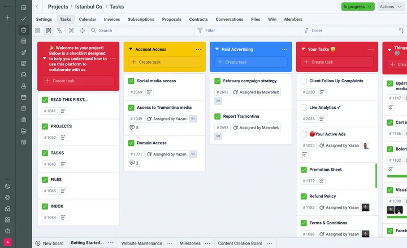Click the filter funnel icon

[x=200, y=30]
